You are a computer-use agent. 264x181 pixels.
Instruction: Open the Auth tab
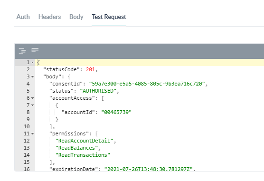(x=23, y=17)
